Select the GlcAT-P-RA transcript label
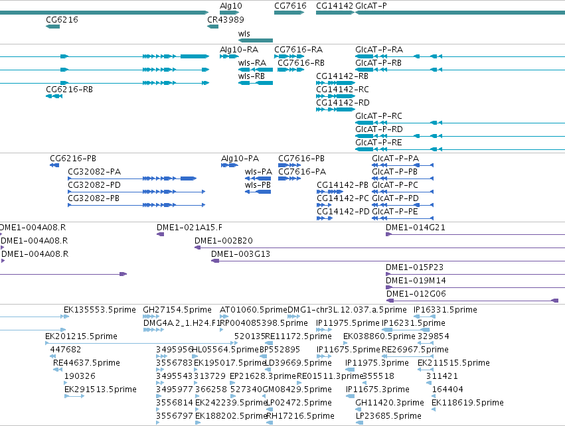Viewport: 565px width, 426px height. [379, 49]
